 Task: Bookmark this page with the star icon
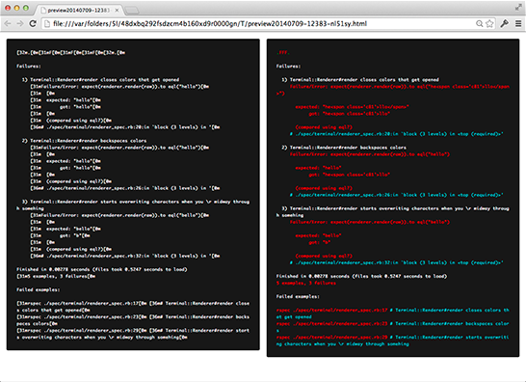pos(489,23)
